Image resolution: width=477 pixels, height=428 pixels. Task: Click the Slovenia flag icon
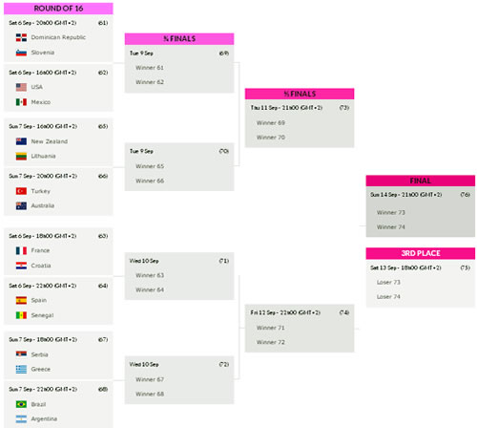21,53
